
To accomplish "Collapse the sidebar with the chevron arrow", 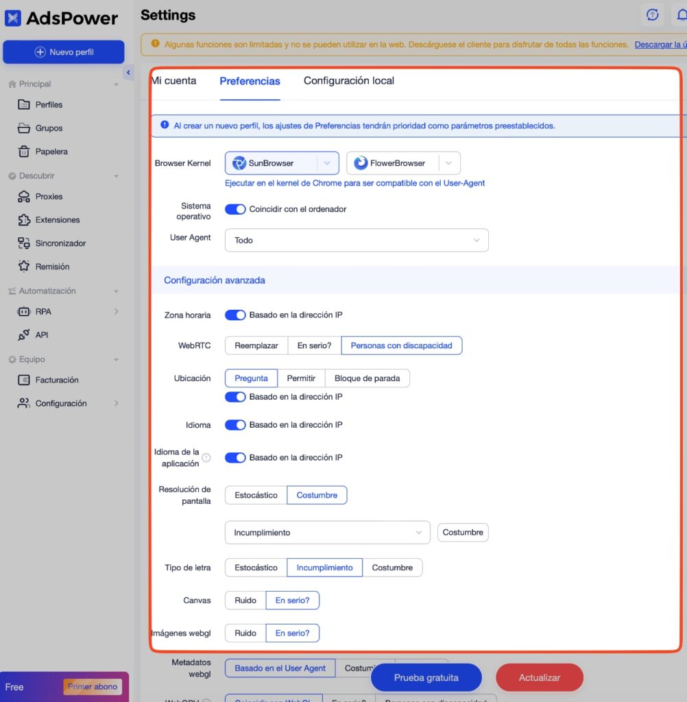I will coord(128,71).
